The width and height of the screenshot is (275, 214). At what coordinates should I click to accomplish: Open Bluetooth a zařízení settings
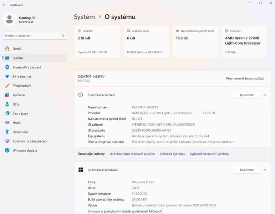[x=35, y=67]
